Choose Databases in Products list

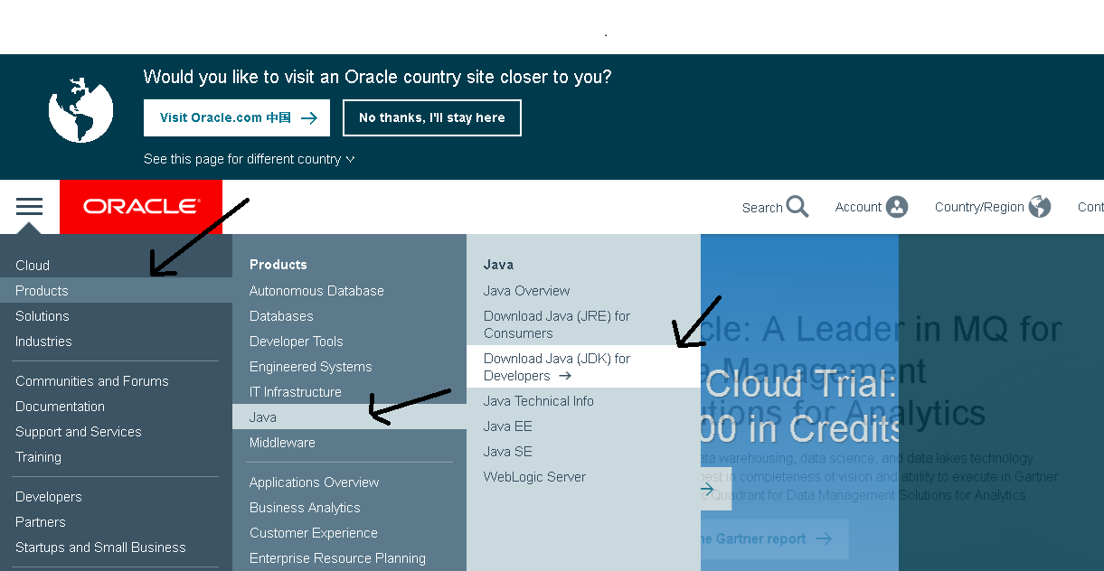tap(281, 315)
